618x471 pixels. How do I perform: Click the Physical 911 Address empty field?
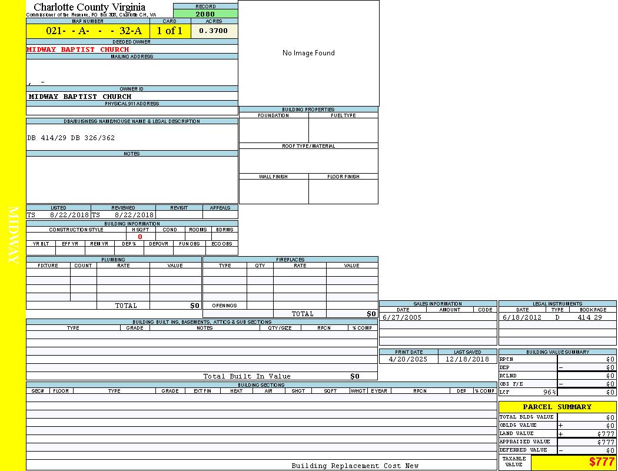tap(132, 111)
